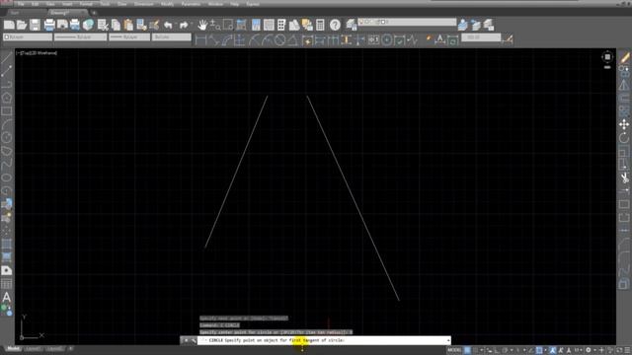Open Plot Preview icon
This screenshot has height=355, width=632.
tap(62, 25)
